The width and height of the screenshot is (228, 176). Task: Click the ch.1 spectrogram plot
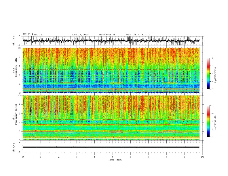tap(111, 70)
